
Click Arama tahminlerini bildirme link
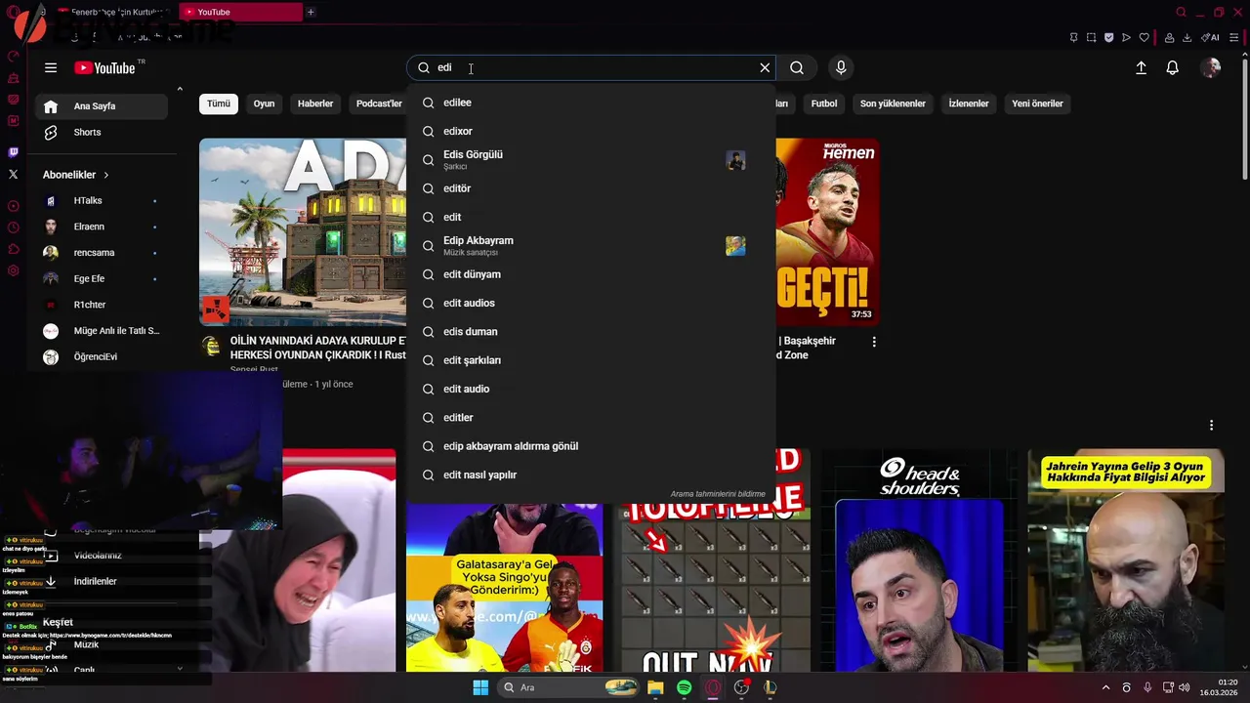pyautogui.click(x=718, y=494)
